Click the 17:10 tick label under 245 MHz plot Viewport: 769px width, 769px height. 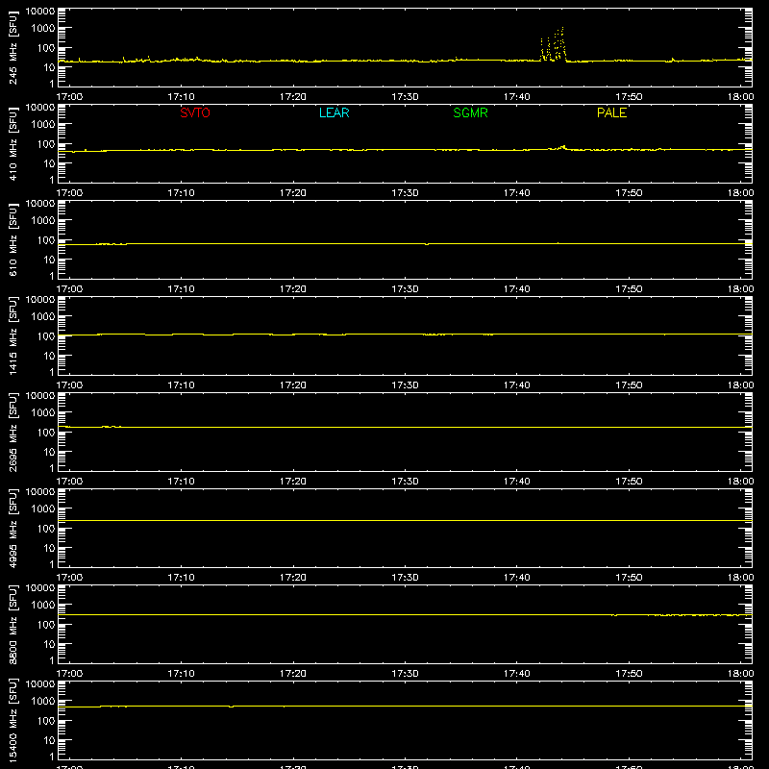tap(181, 97)
